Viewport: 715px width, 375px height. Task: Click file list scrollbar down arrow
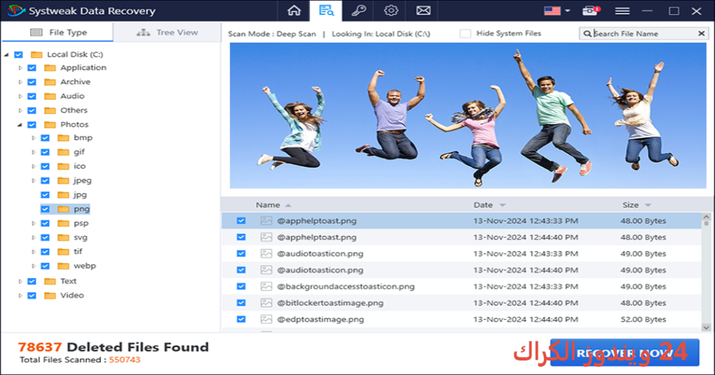(707, 327)
